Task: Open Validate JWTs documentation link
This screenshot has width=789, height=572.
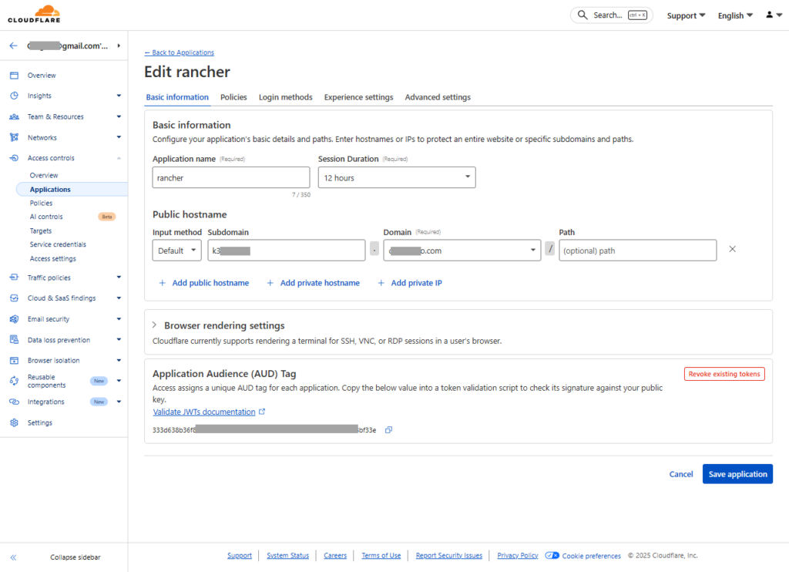Action: (x=204, y=412)
